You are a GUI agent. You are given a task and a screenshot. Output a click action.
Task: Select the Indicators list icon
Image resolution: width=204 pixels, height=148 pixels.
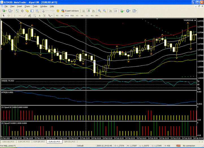121,11
